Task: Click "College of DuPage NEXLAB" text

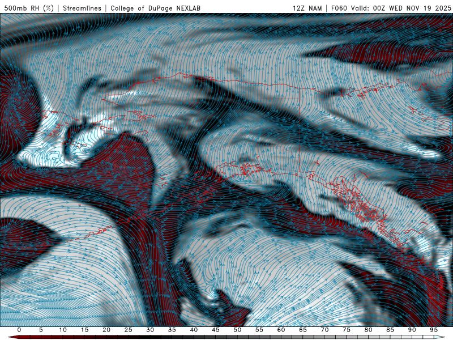Action: click(x=155, y=8)
